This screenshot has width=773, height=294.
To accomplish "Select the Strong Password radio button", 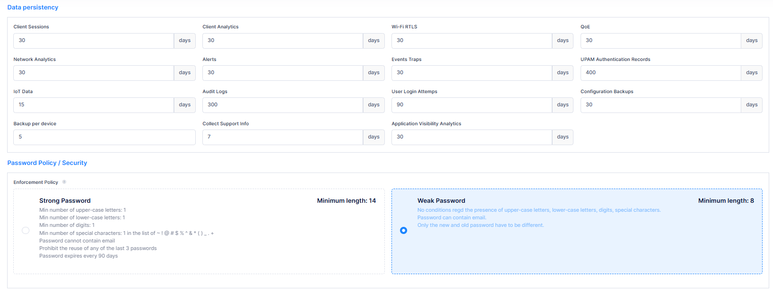I will pos(26,231).
